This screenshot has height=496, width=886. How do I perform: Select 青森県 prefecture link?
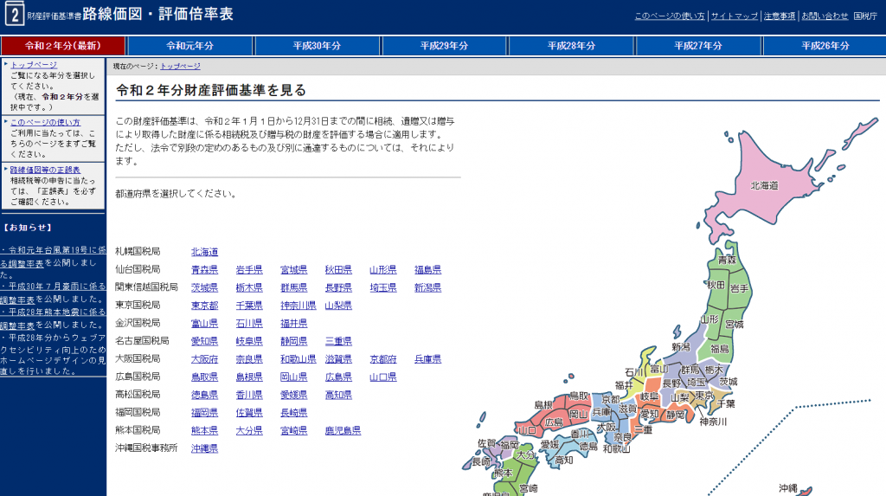[x=204, y=270]
